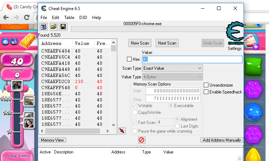This screenshot has height=161, width=269.
Task: Click the Value column header in results
Action: (83, 43)
